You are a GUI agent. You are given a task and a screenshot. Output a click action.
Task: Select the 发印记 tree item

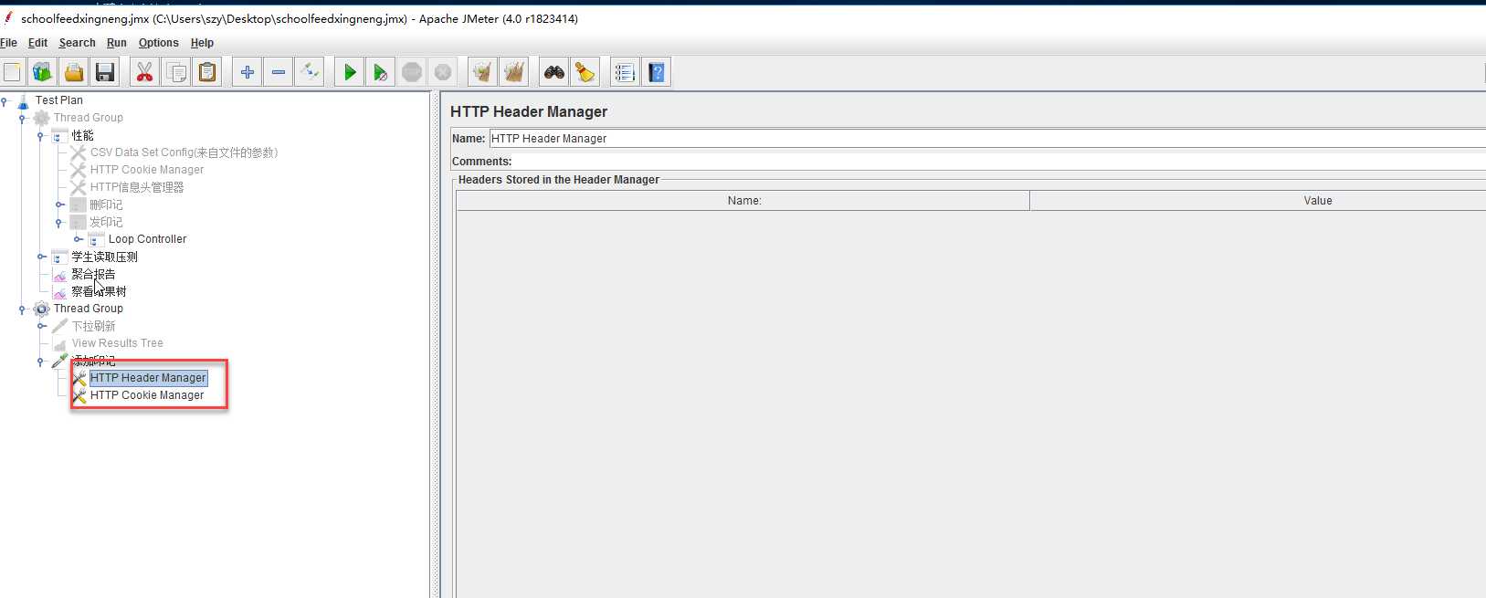tap(106, 222)
